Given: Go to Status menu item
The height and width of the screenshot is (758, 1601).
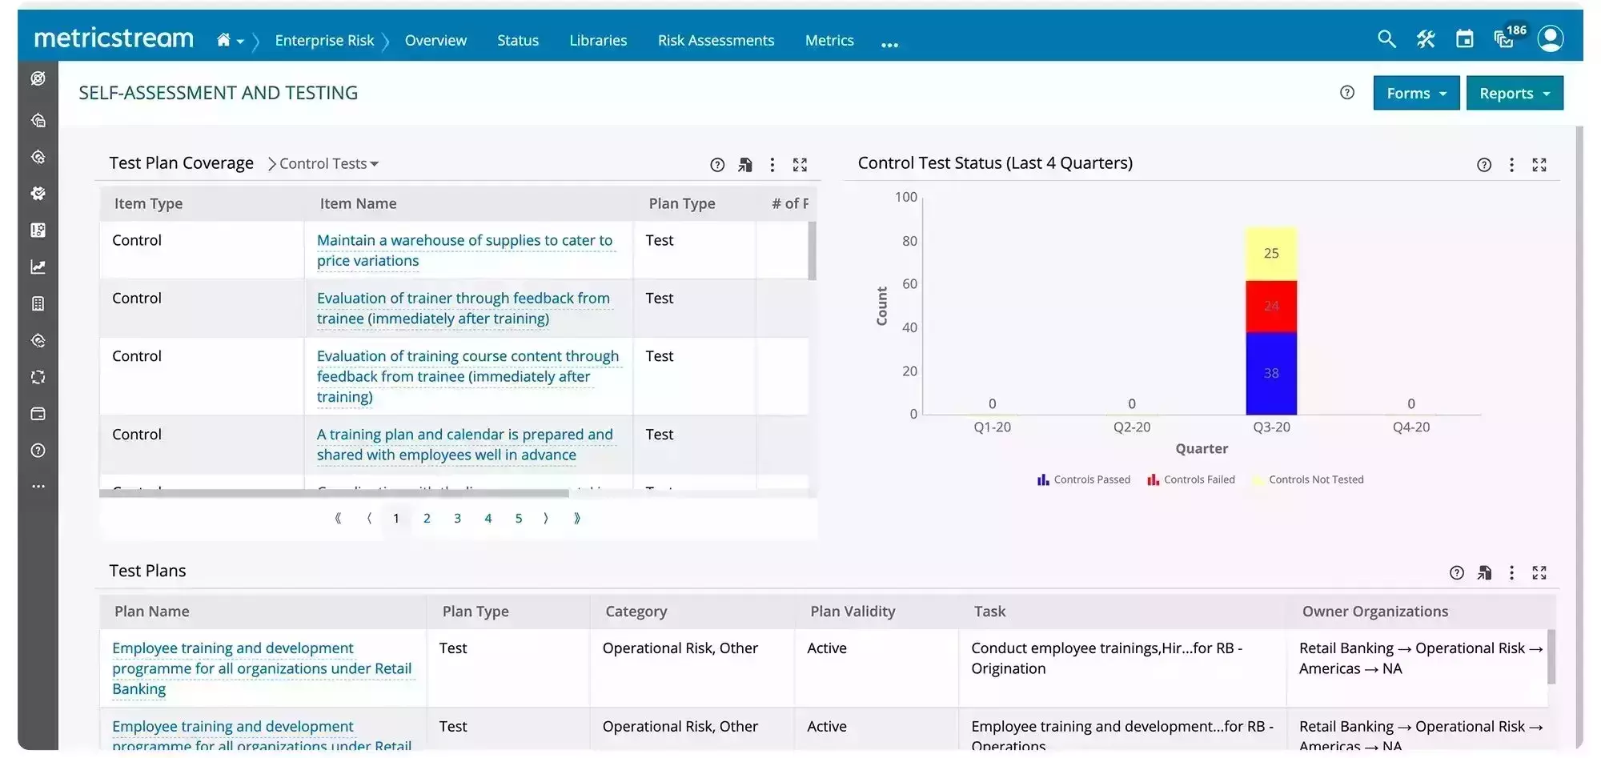Looking at the screenshot, I should pos(518,40).
